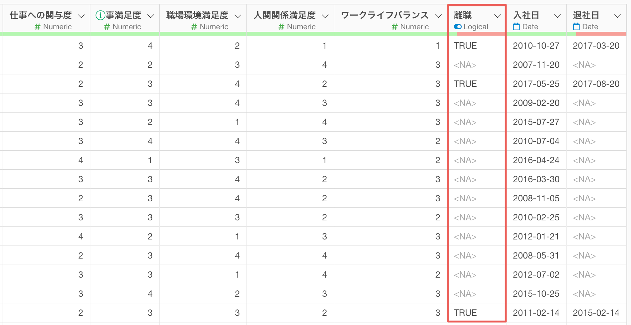Expand the 離職 column menu chevron
The height and width of the screenshot is (325, 631).
[497, 16]
